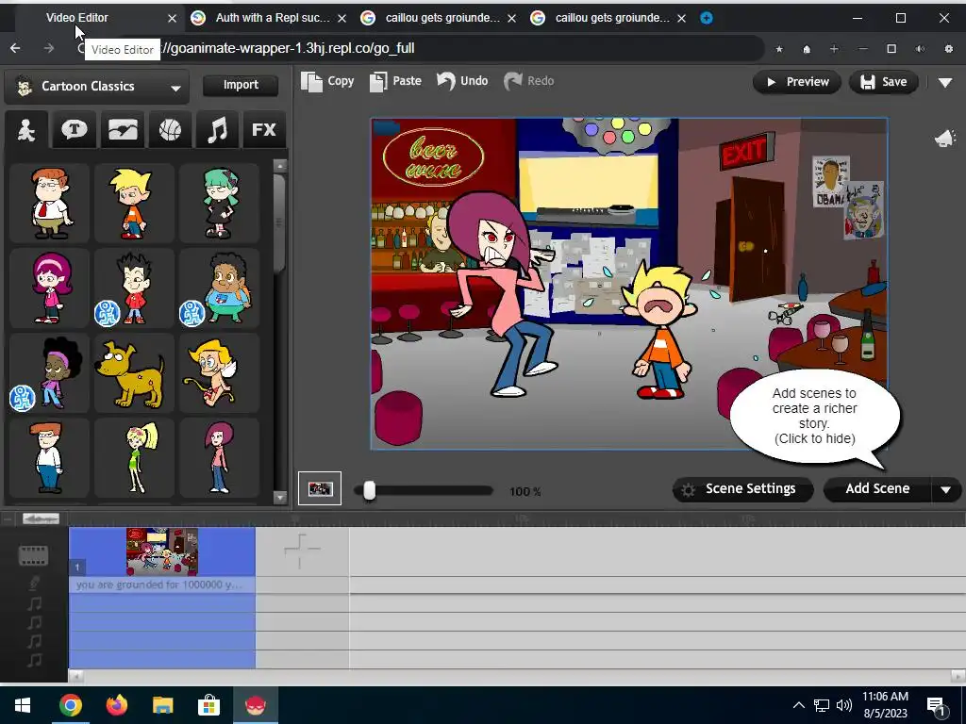
Task: Select the yellow dog character
Action: pos(134,373)
